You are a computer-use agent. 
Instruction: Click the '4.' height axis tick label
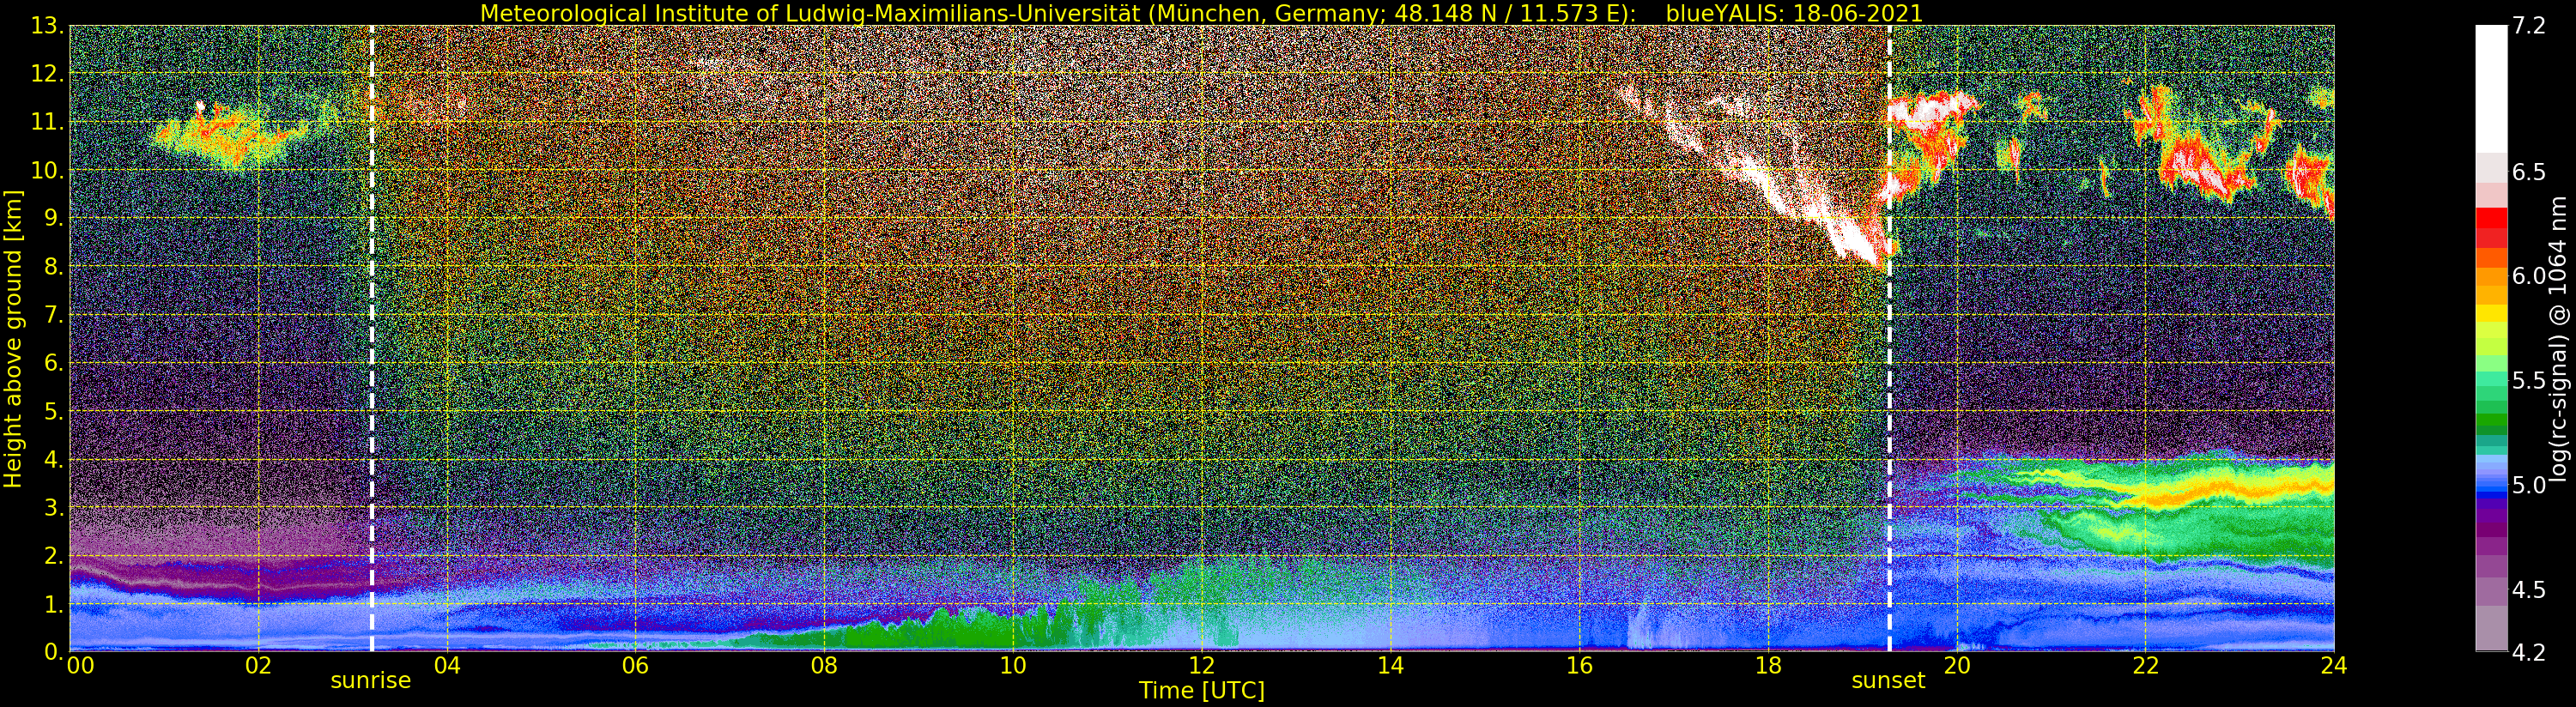point(53,459)
